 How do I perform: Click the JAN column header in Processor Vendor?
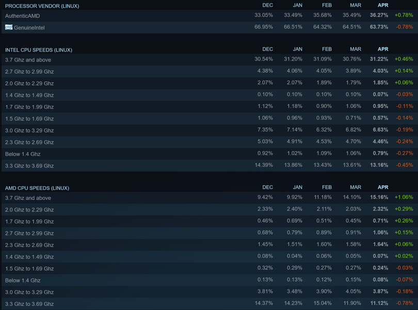(x=297, y=5)
